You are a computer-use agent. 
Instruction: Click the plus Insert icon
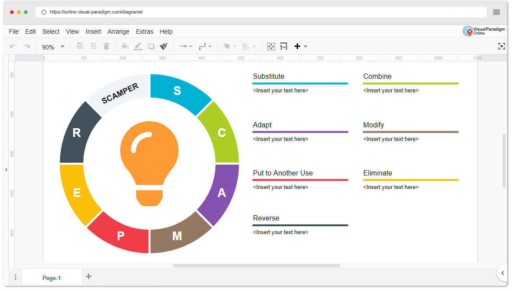click(297, 46)
